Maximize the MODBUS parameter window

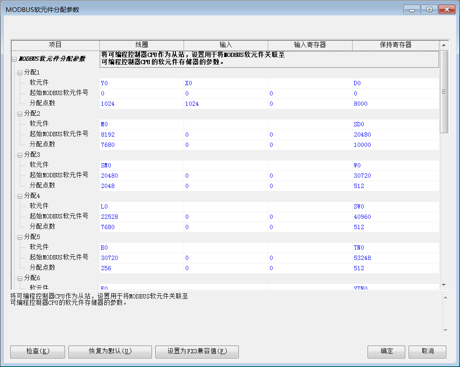click(x=429, y=9)
